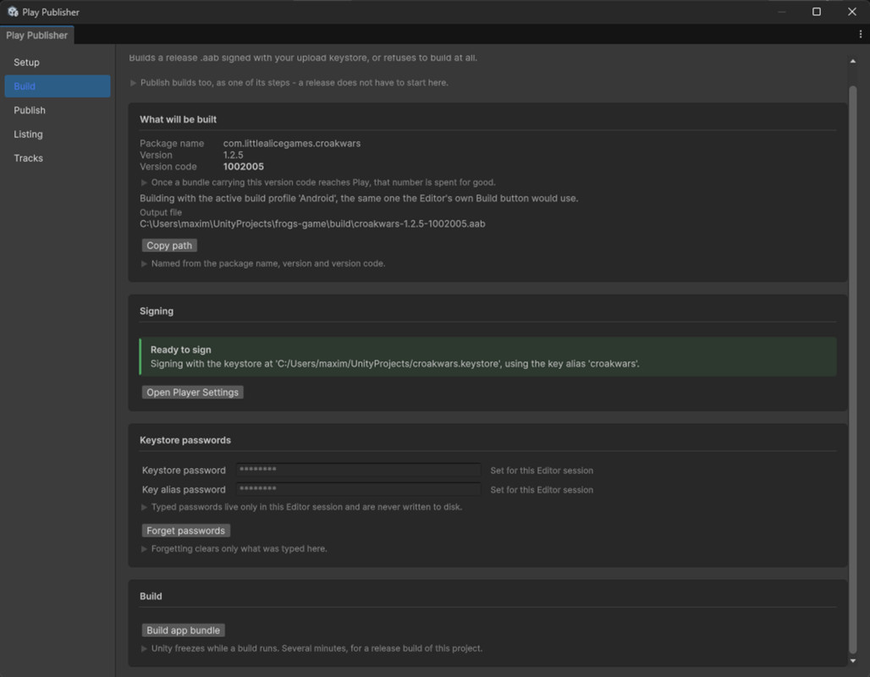The width and height of the screenshot is (870, 677).
Task: Open the Setup section
Action: coord(58,62)
